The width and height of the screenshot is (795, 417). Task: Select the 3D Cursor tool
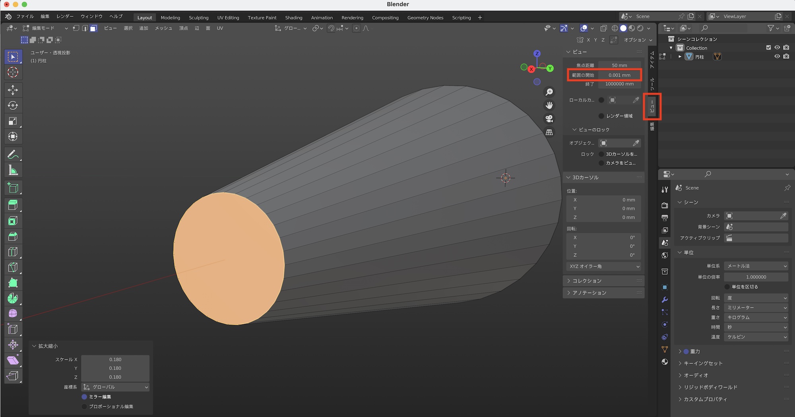point(13,72)
